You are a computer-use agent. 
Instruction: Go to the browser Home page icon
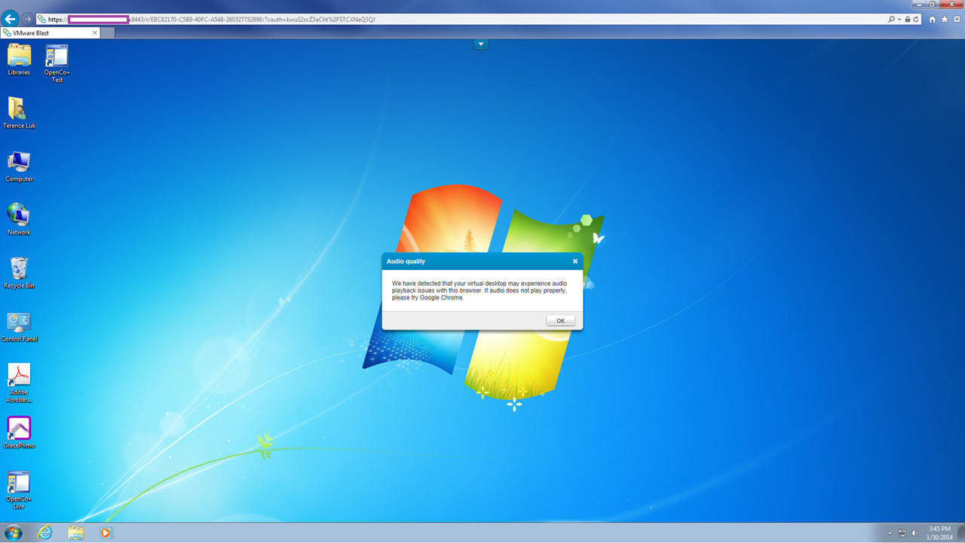(933, 19)
